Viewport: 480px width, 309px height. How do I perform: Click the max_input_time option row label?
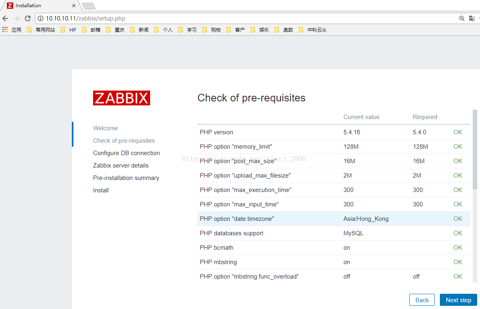pyautogui.click(x=239, y=204)
